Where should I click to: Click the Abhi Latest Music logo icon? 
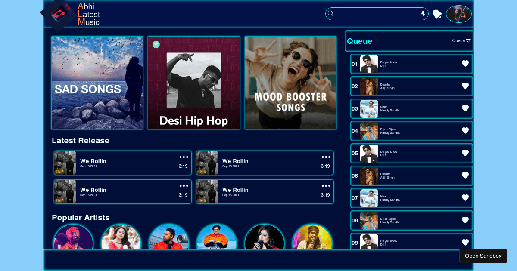(59, 14)
